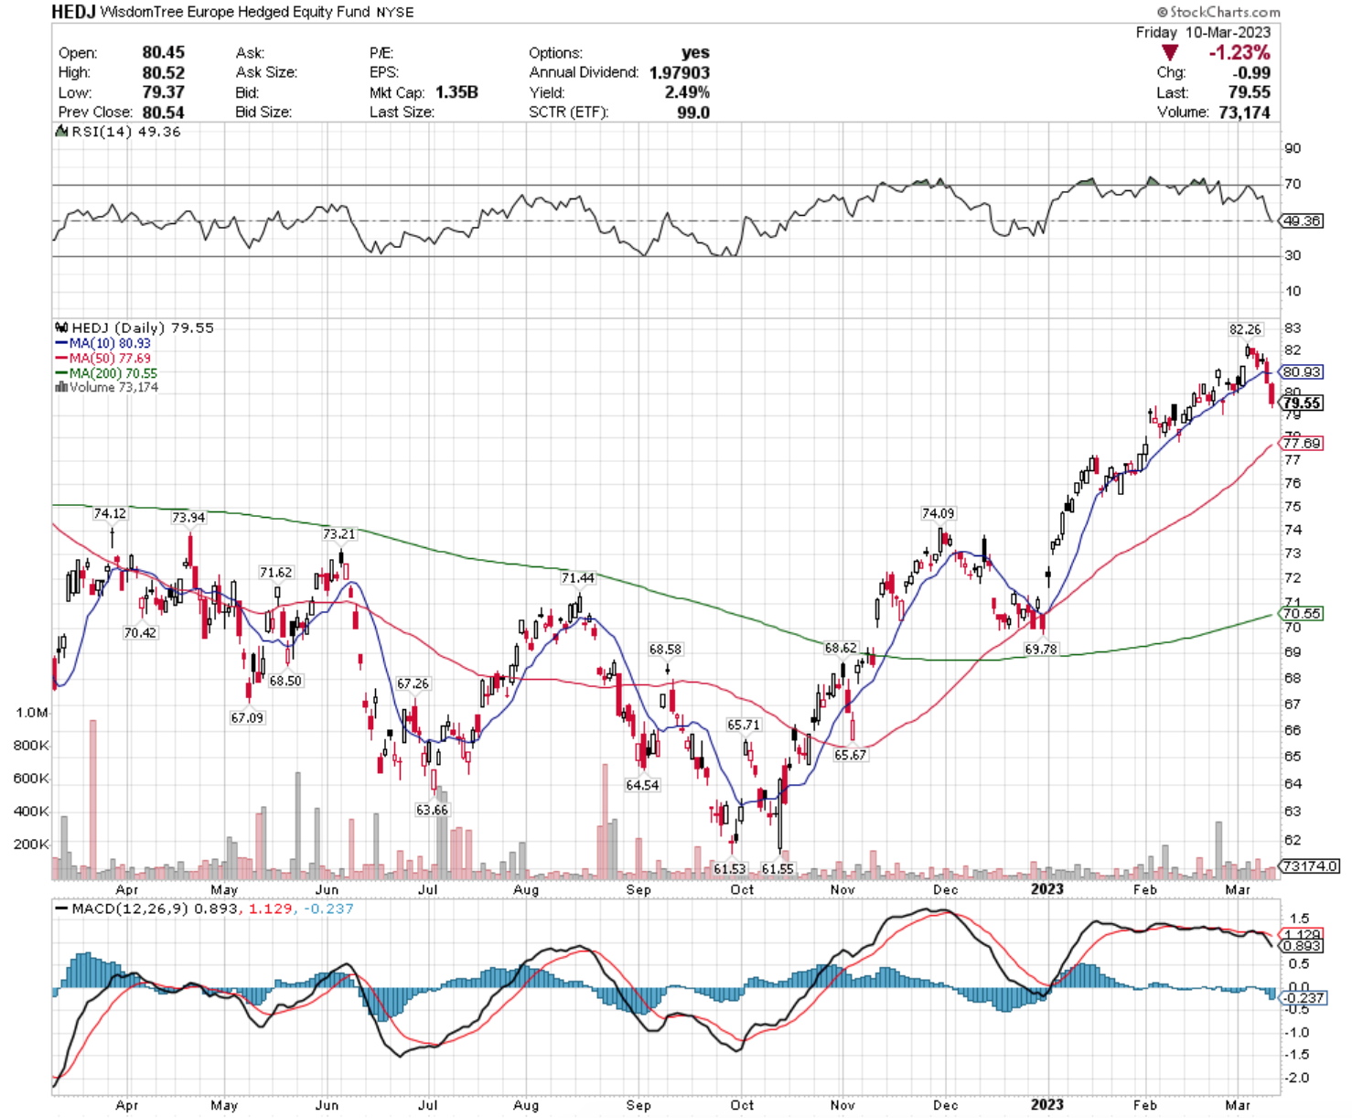Click the Open value 80.45
This screenshot has width=1352, height=1118.
163,53
